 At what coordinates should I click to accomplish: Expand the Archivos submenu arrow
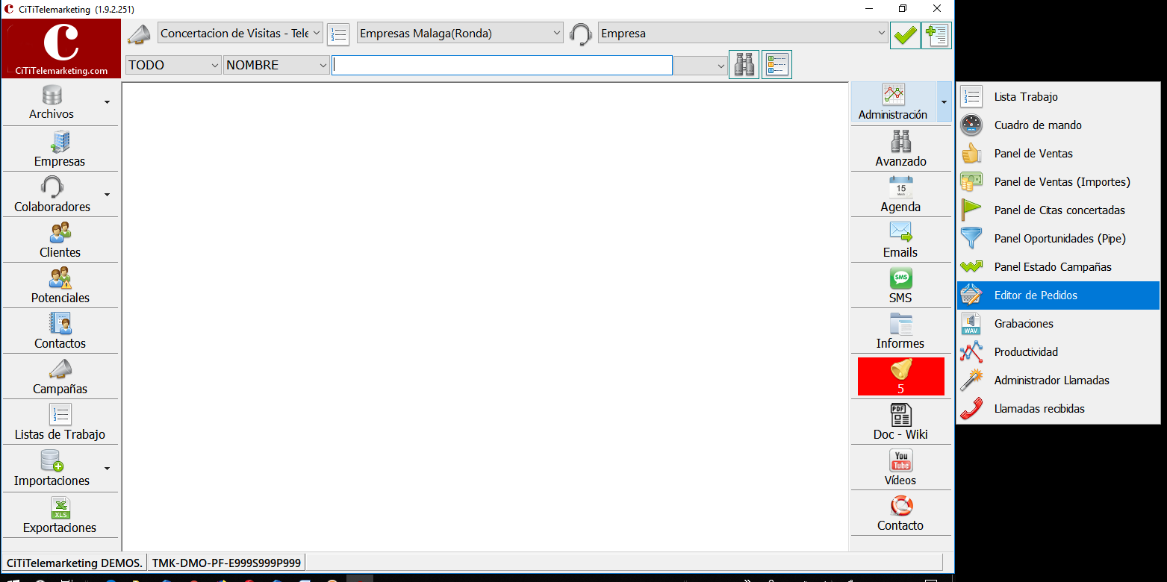click(x=107, y=102)
